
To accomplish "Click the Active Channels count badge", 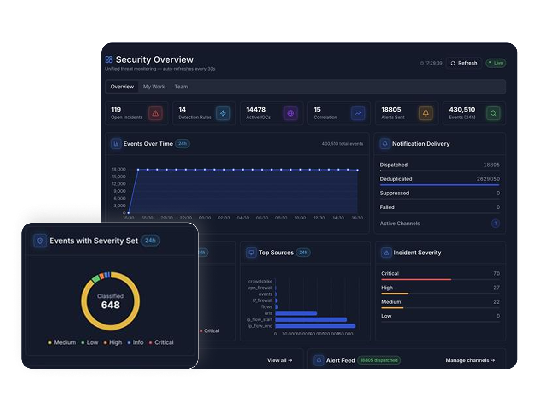I will click(495, 224).
